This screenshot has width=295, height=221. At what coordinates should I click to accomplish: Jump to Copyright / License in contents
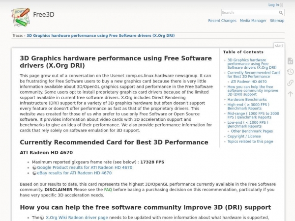coord(244,136)
